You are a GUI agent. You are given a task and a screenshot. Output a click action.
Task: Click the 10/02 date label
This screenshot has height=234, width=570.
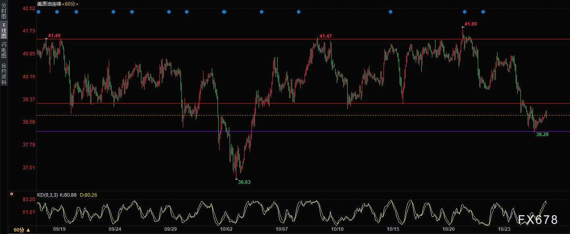[x=226, y=229]
